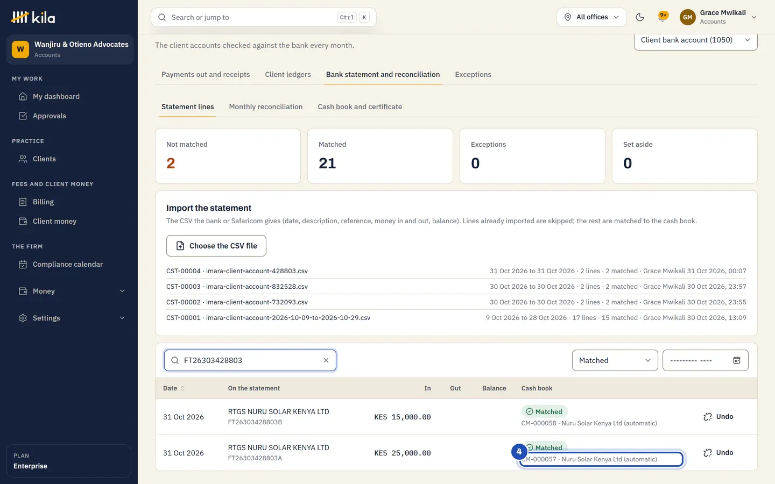The width and height of the screenshot is (775, 484).
Task: Open Client money in the sidebar
Action: point(69,221)
